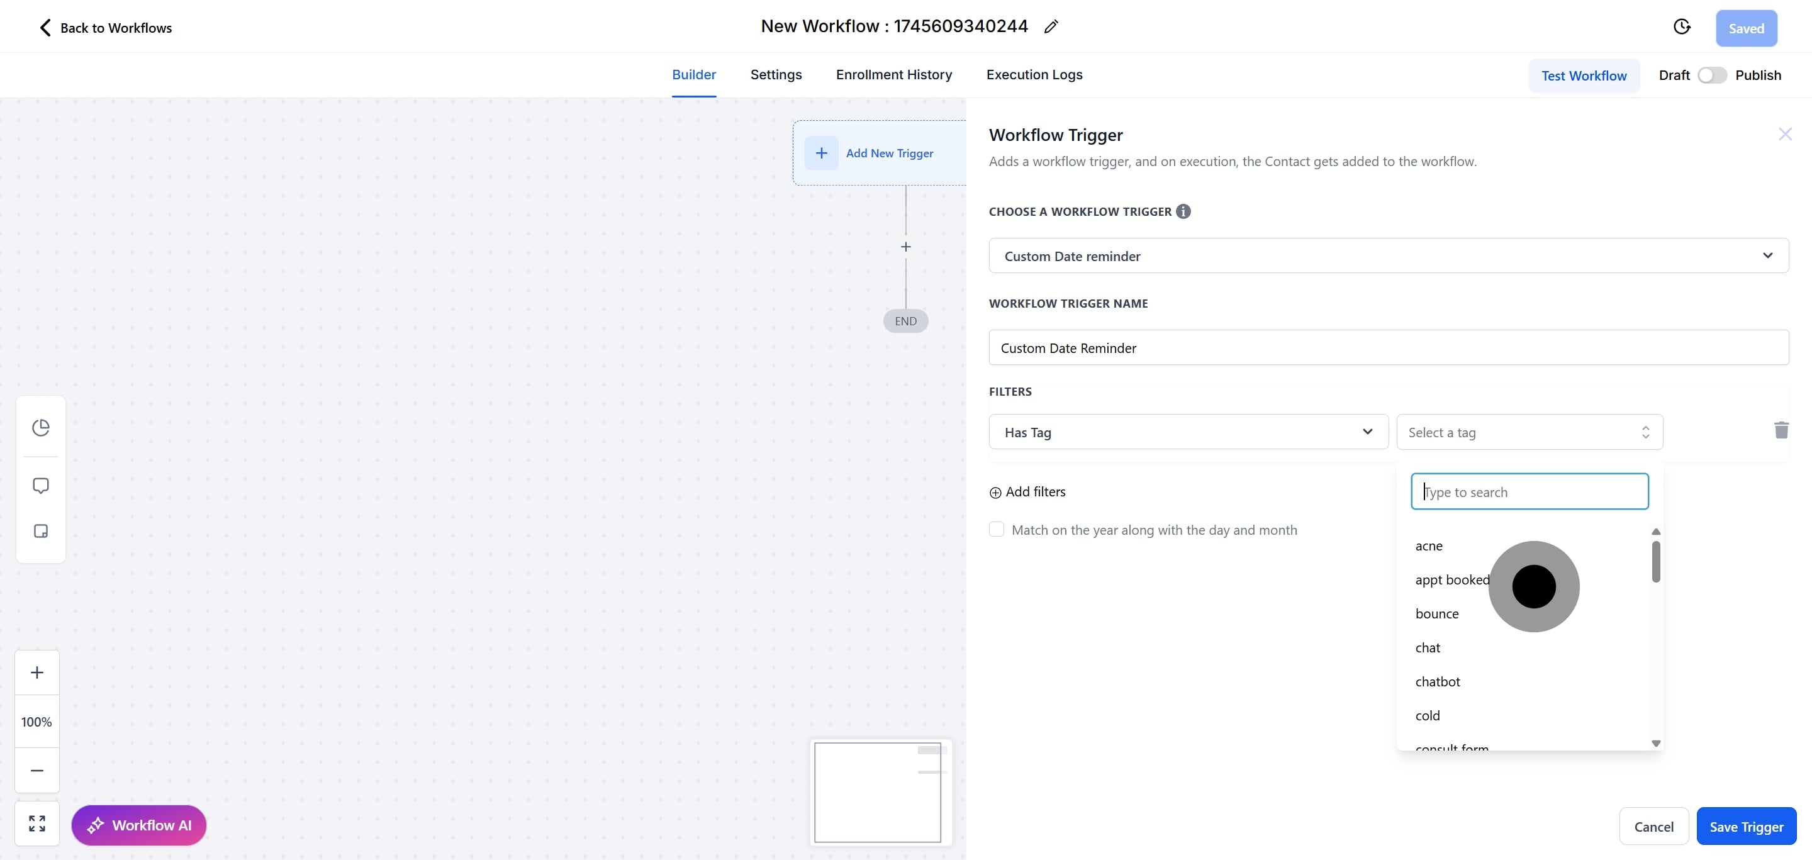Open version history clock icon

(1681, 26)
